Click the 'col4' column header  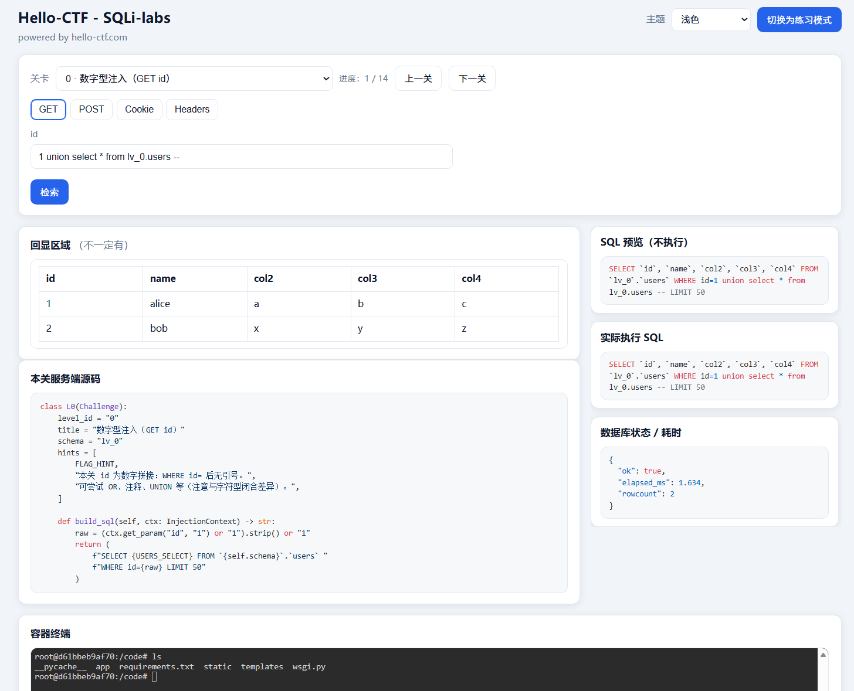pos(506,279)
